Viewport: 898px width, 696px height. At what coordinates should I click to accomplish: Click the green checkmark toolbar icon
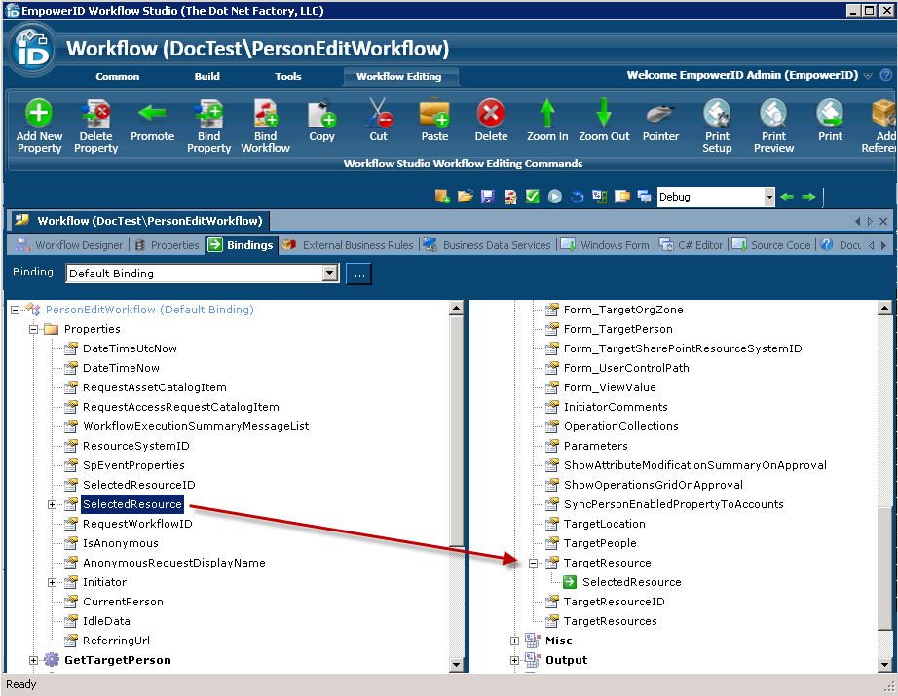pyautogui.click(x=532, y=197)
